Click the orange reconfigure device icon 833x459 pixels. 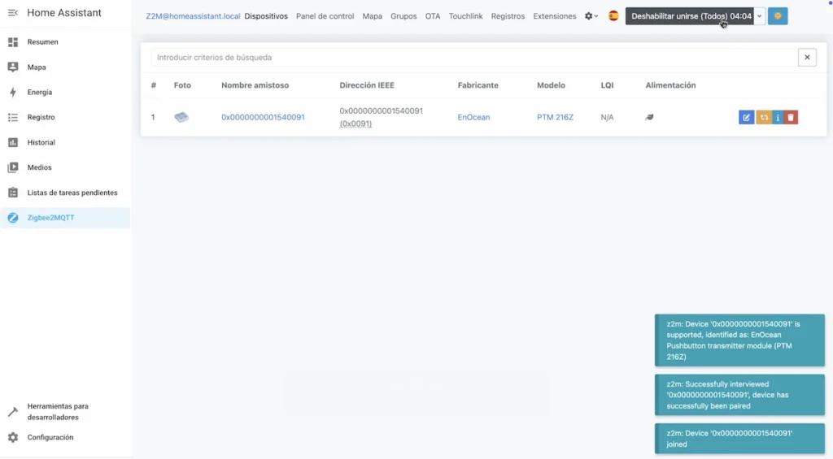pyautogui.click(x=763, y=118)
